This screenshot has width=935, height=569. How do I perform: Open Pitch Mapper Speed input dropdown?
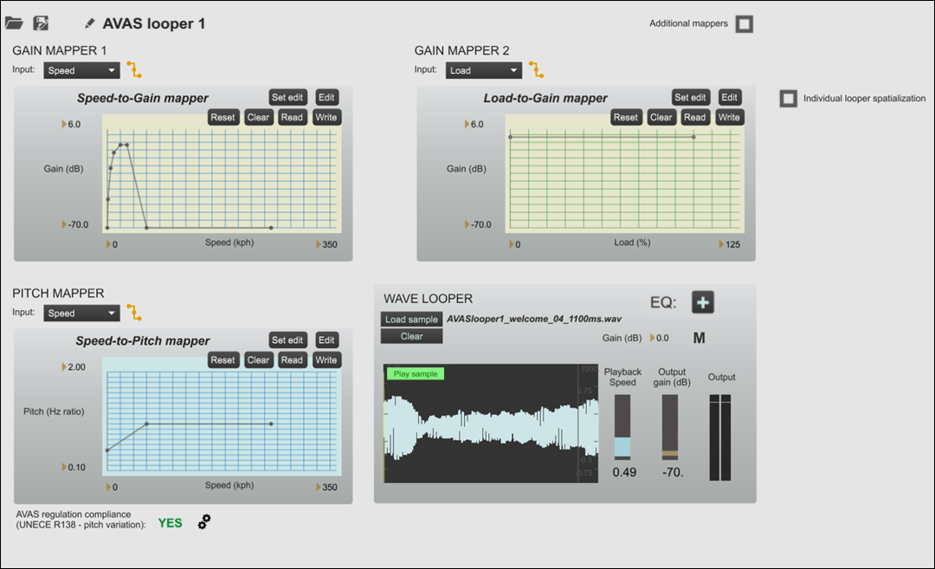coord(81,314)
